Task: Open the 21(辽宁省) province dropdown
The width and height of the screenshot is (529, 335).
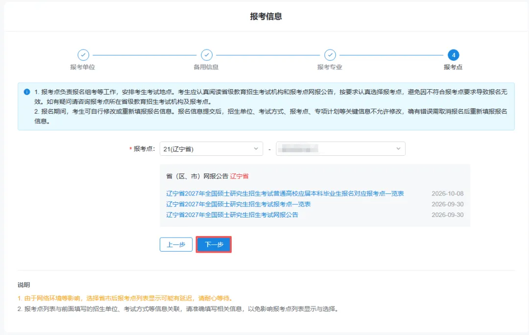Action: tap(211, 149)
